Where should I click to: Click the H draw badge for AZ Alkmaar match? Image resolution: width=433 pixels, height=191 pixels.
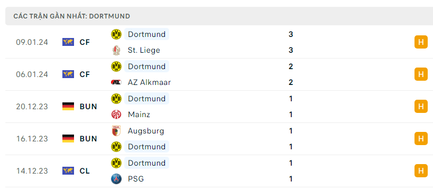[x=421, y=74]
